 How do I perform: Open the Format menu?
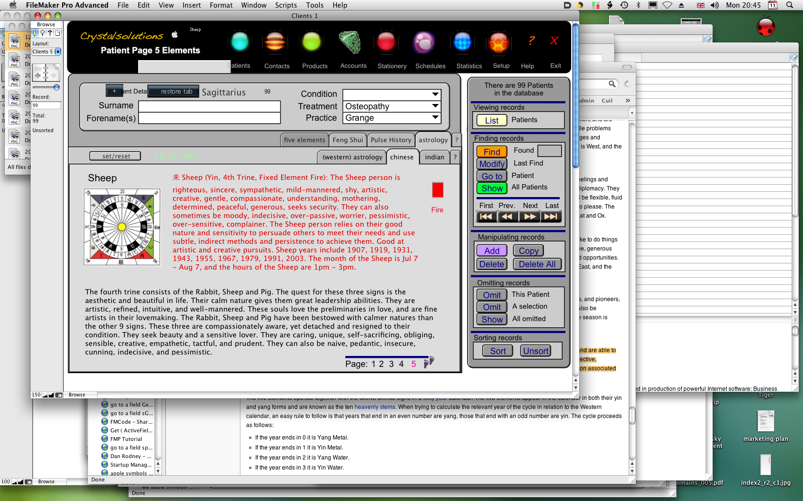point(221,5)
